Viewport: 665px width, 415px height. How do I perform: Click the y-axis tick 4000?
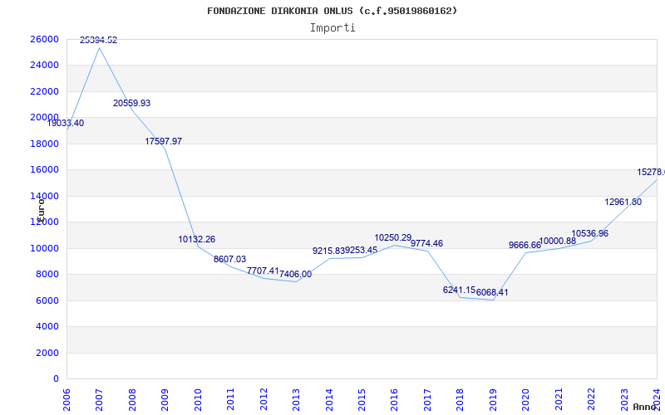point(47,326)
